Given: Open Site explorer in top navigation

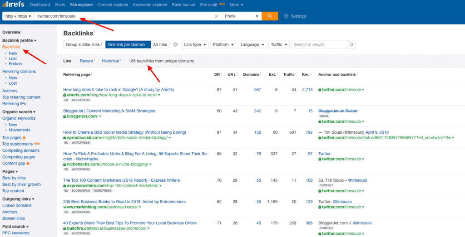Looking at the screenshot, I should (x=81, y=5).
